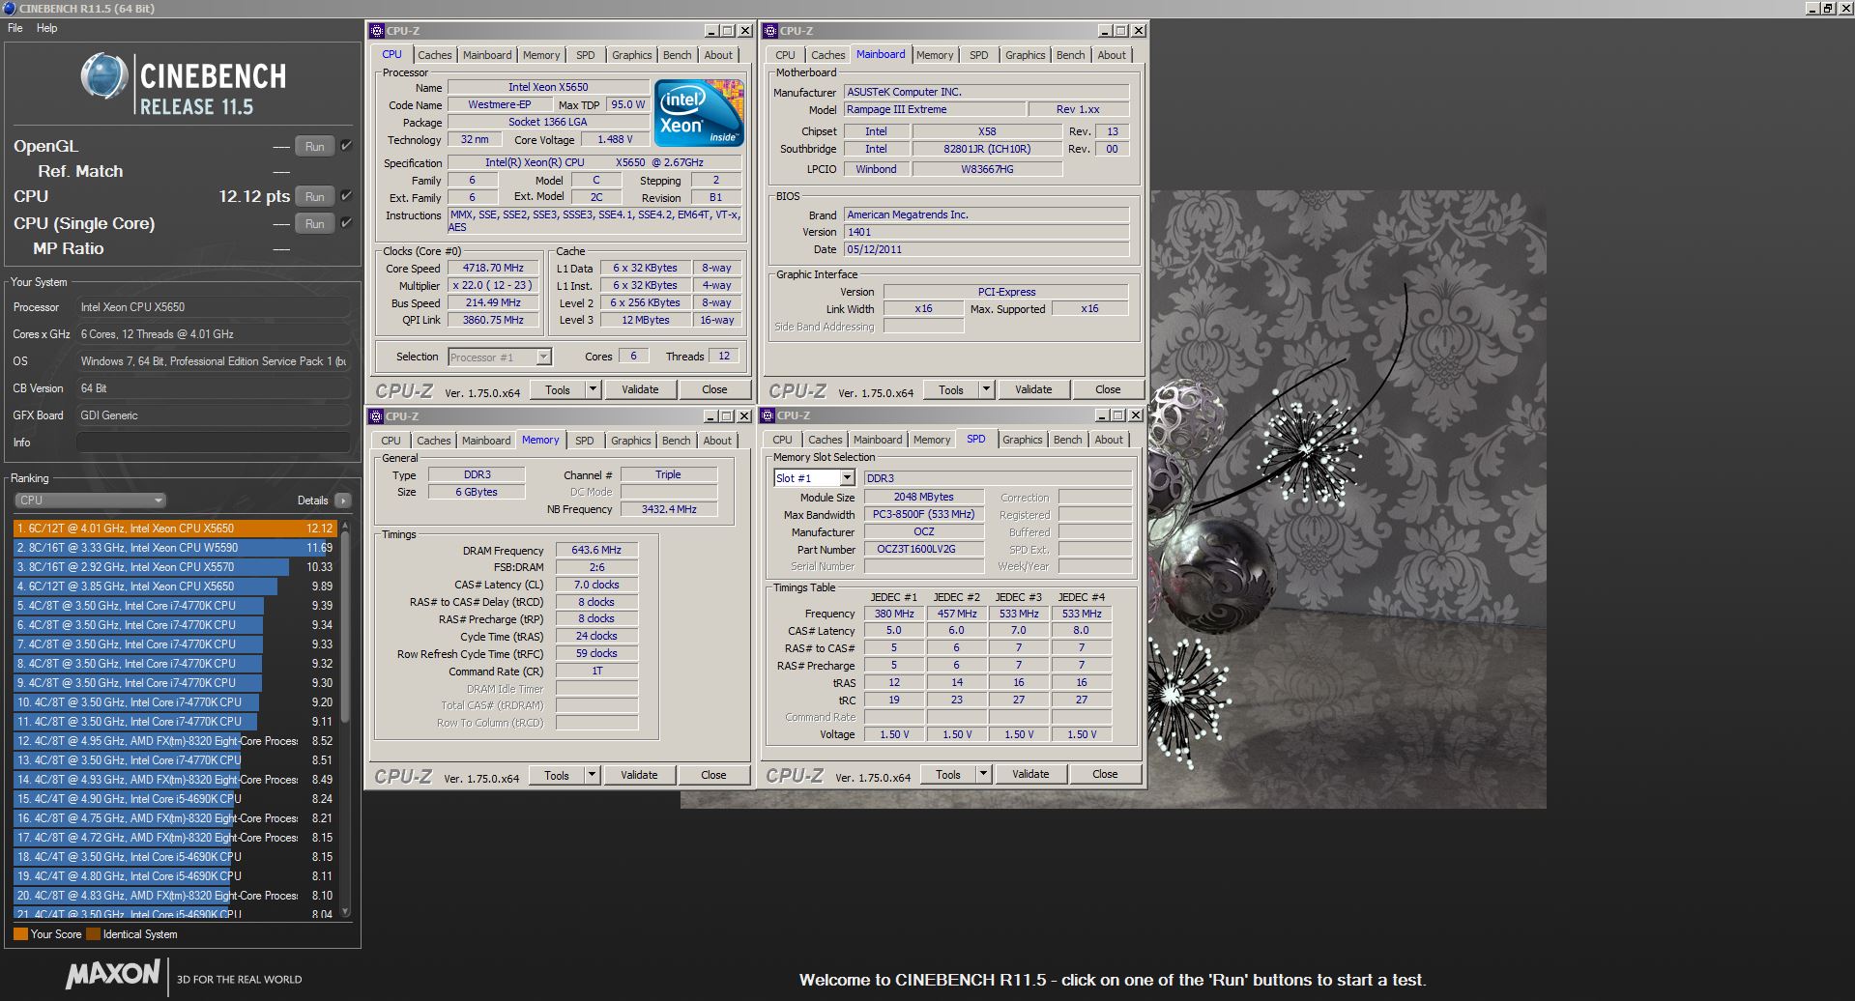Open the Tools dropdown arrow in the Memory window
1855x1001 pixels.
click(592, 775)
